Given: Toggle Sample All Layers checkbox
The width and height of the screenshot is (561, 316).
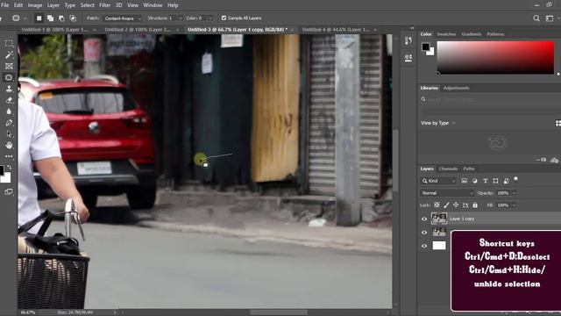Looking at the screenshot, I should pyautogui.click(x=224, y=18).
